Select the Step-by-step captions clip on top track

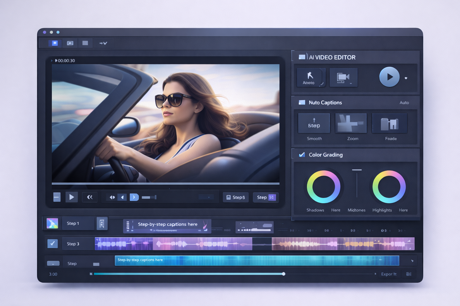click(167, 226)
